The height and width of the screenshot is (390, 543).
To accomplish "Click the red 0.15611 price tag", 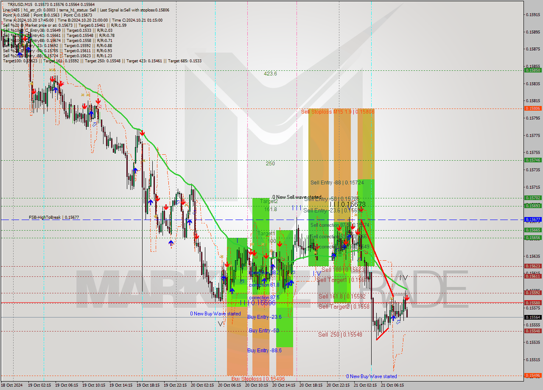I will (x=533, y=276).
